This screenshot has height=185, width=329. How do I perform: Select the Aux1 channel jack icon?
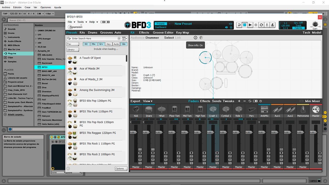[x=277, y=109]
